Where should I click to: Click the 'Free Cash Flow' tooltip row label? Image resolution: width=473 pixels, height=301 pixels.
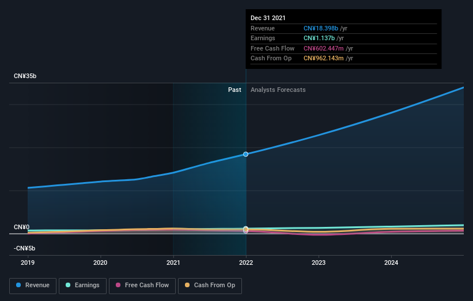pyautogui.click(x=273, y=48)
